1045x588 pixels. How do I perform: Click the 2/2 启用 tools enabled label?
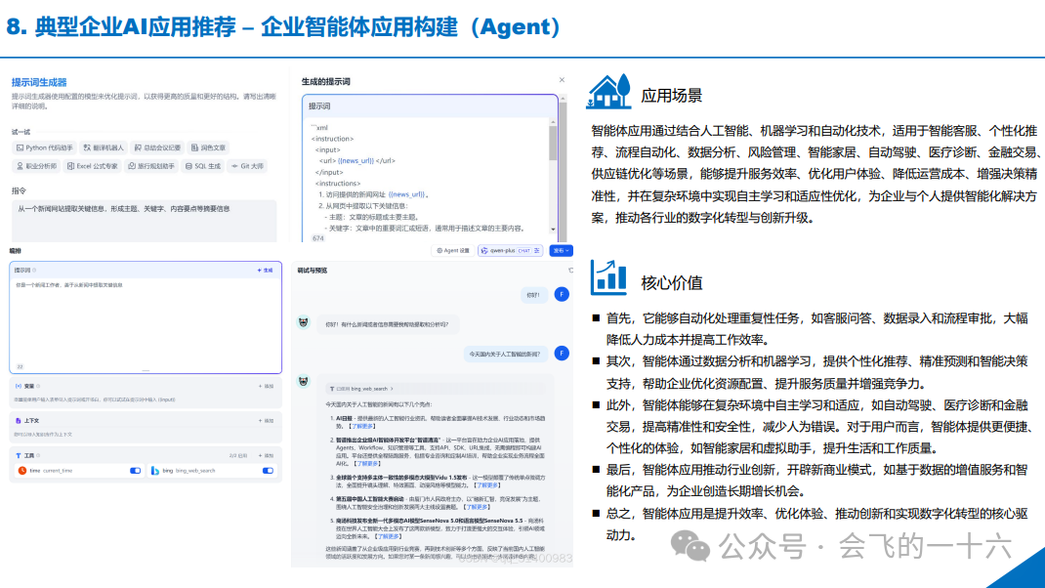click(238, 456)
